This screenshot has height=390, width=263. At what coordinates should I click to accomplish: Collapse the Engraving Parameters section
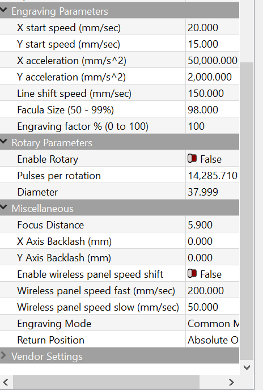(x=3, y=10)
